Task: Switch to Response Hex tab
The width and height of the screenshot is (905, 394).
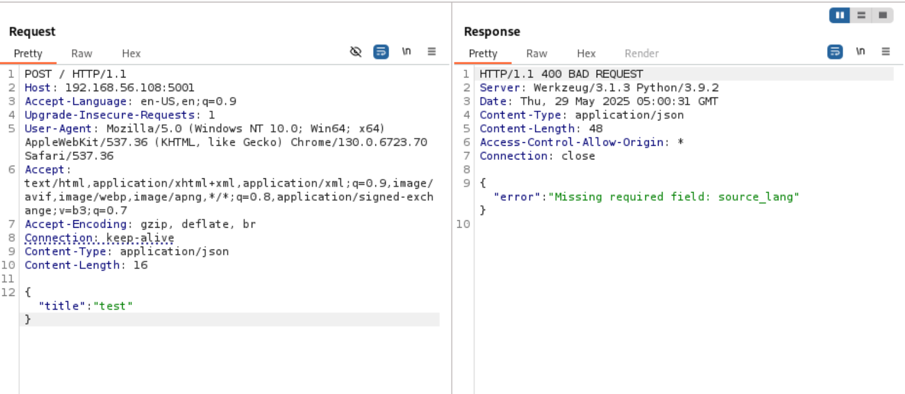Action: point(586,53)
